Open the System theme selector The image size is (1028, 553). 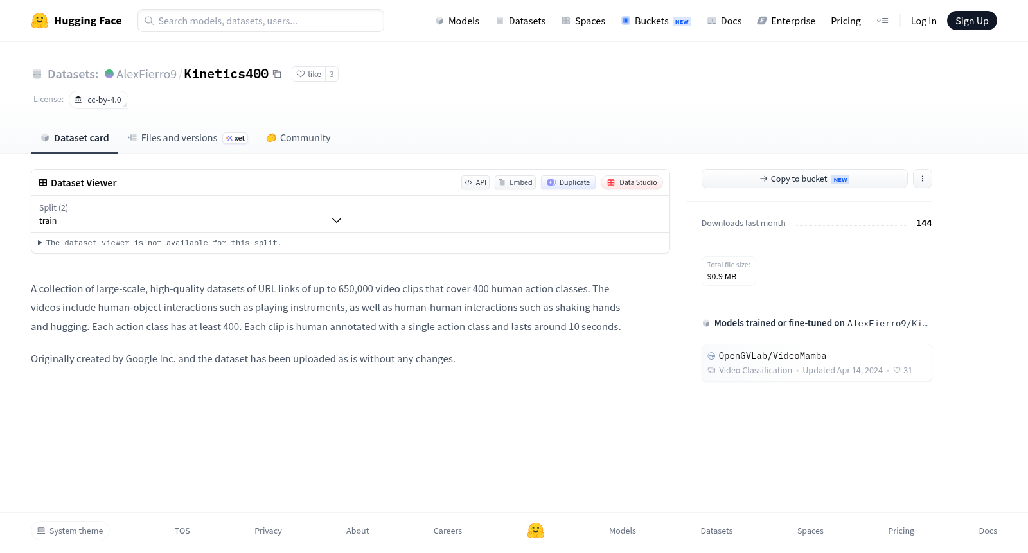pyautogui.click(x=70, y=531)
